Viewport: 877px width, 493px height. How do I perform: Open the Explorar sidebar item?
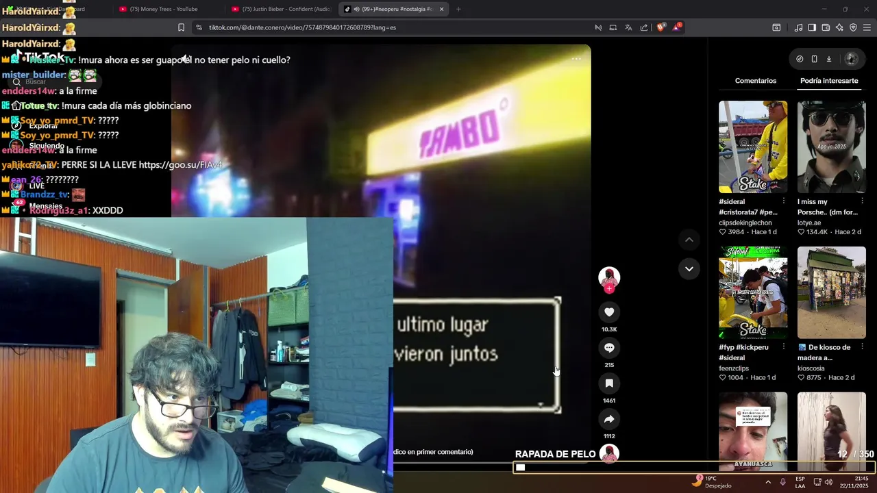(36, 126)
